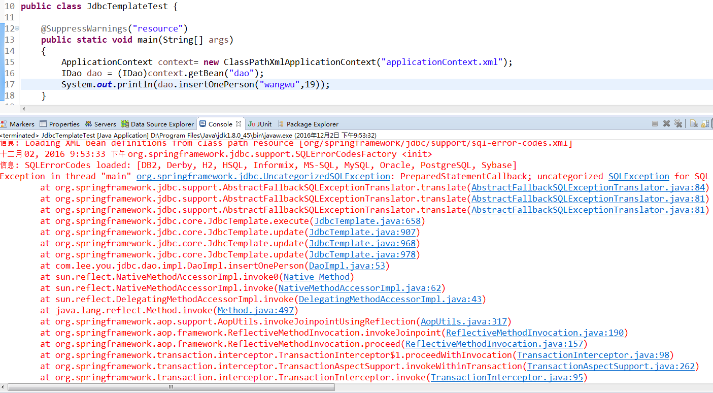Click the editor horizontal scrollbar left arrow
Image resolution: width=713 pixels, height=393 pixels.
[x=23, y=109]
